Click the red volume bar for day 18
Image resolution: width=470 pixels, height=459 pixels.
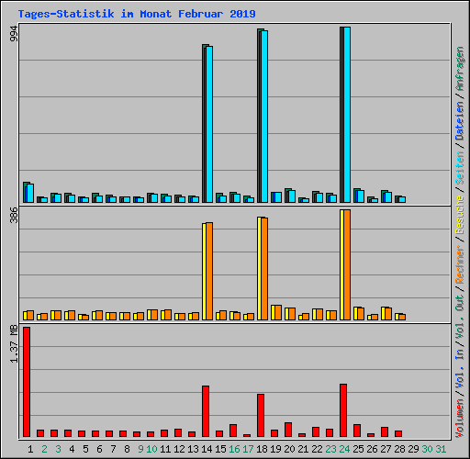coord(261,415)
